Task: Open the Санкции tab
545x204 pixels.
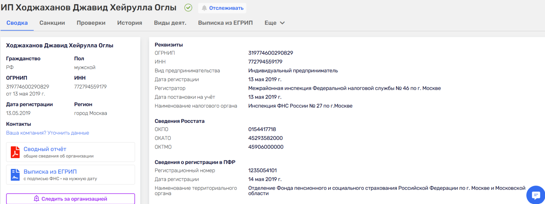Action: [x=52, y=23]
